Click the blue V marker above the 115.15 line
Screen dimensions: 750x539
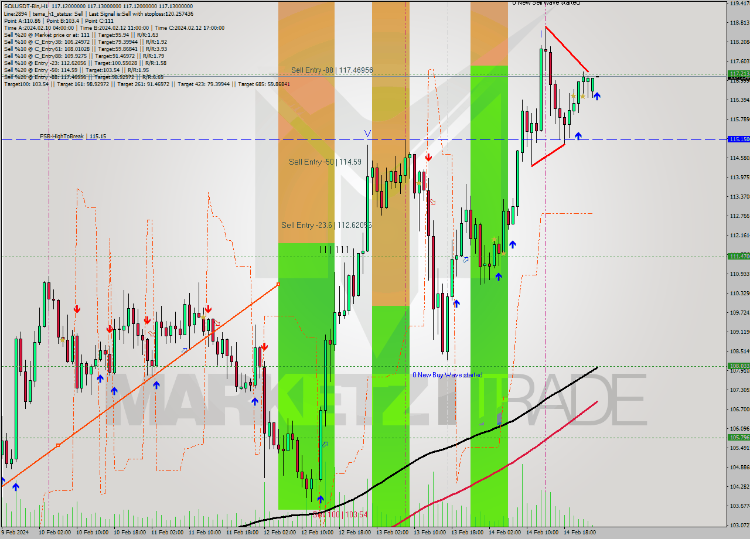(x=367, y=134)
